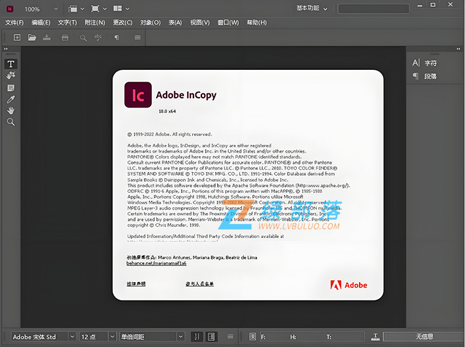Toggle the line-spacing view icon in bottom bar

tap(197, 336)
